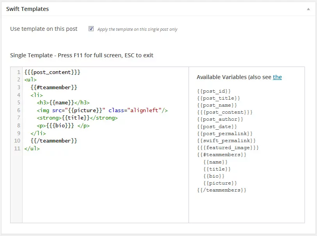The image size is (317, 236).
Task: Uncheck the Use template on this post checkbox
Action: [x=91, y=29]
